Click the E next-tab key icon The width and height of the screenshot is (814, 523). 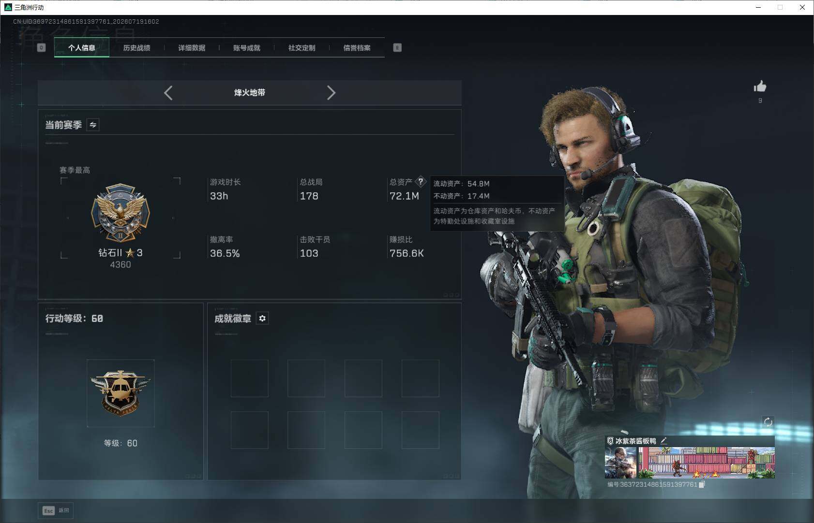397,47
